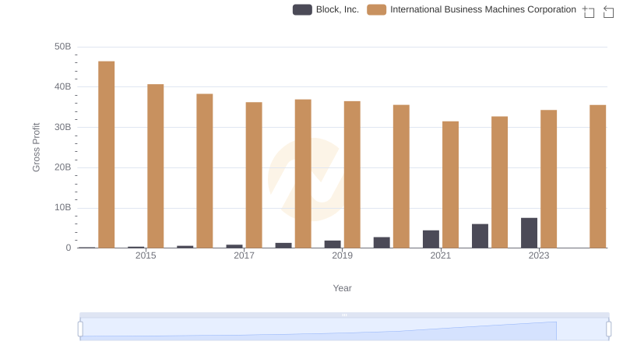The height and width of the screenshot is (359, 623).
Task: Click the IBM bar for 2020
Action: (401, 176)
